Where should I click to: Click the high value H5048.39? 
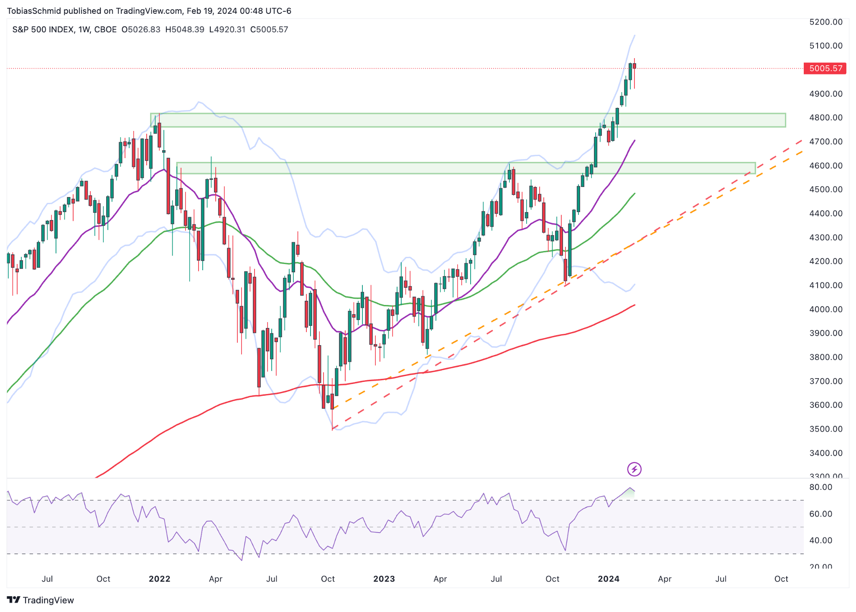click(x=185, y=29)
